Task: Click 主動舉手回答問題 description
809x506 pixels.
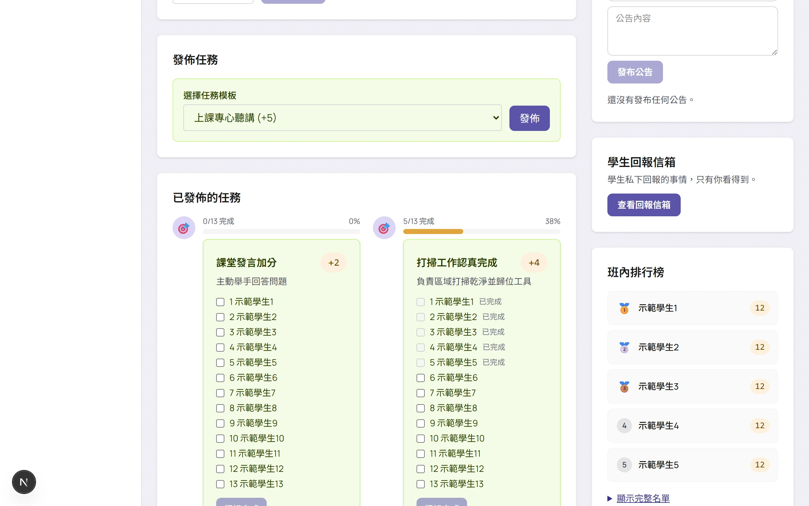Action: pyautogui.click(x=252, y=281)
